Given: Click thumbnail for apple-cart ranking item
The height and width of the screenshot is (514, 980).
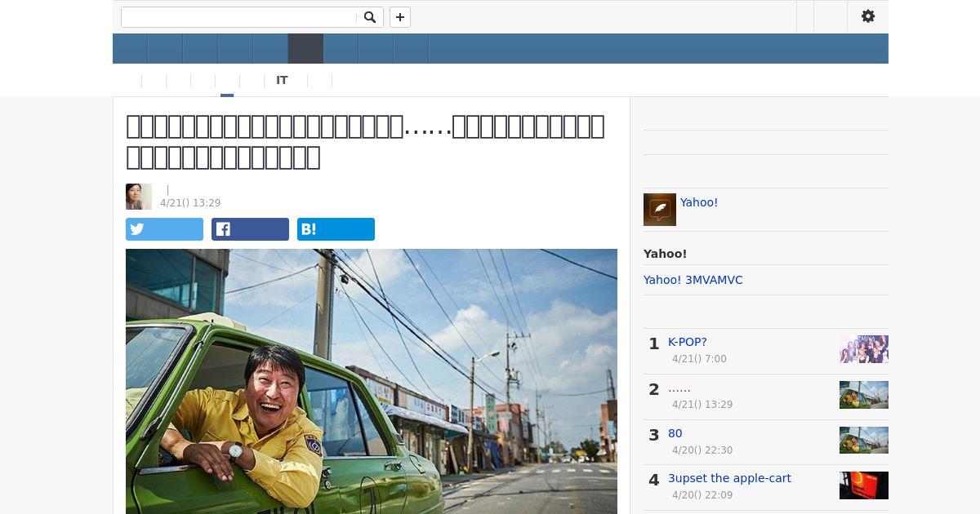Looking at the screenshot, I should 864,485.
